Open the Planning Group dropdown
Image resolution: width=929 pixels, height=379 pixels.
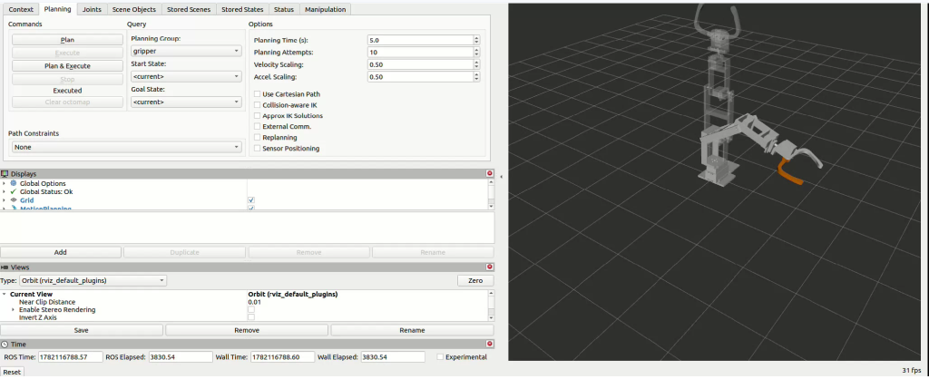(186, 51)
